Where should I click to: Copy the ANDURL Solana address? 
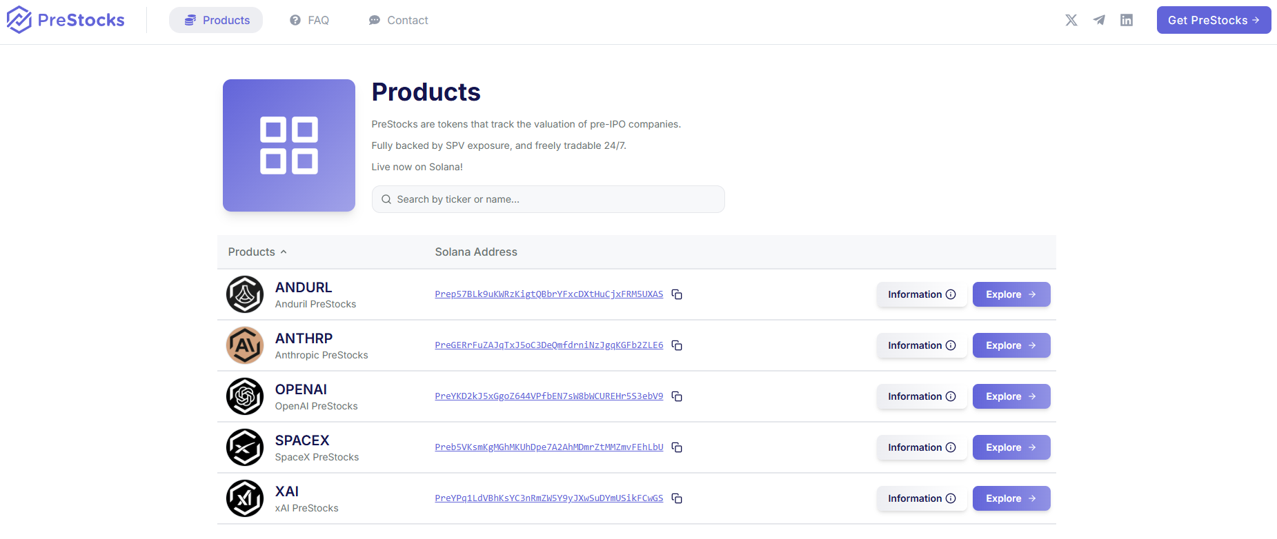tap(677, 294)
